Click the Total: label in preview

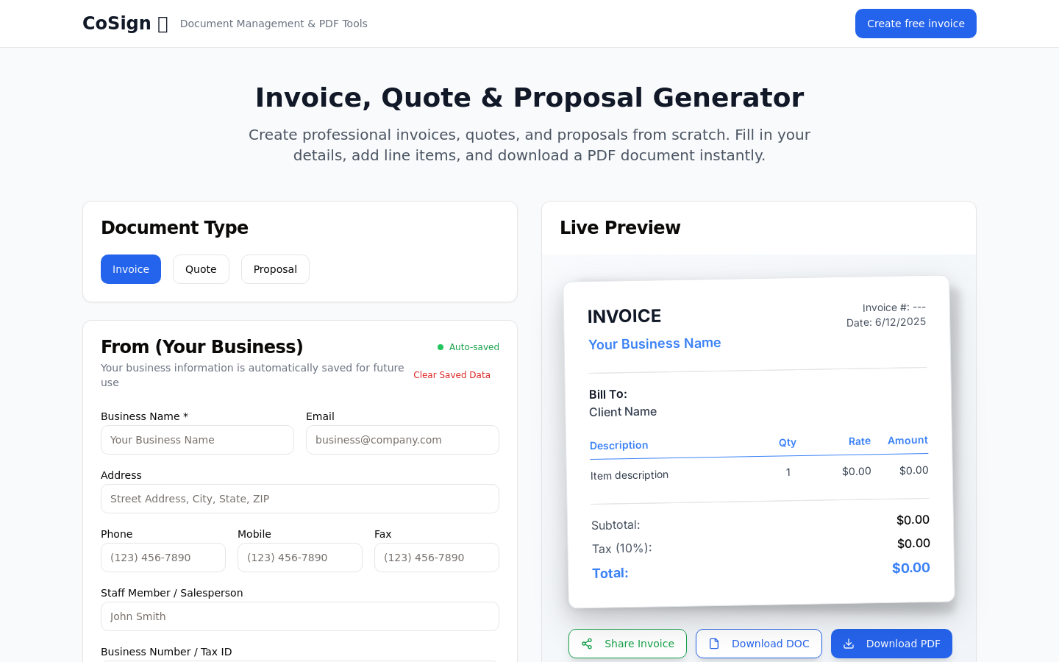pos(610,573)
